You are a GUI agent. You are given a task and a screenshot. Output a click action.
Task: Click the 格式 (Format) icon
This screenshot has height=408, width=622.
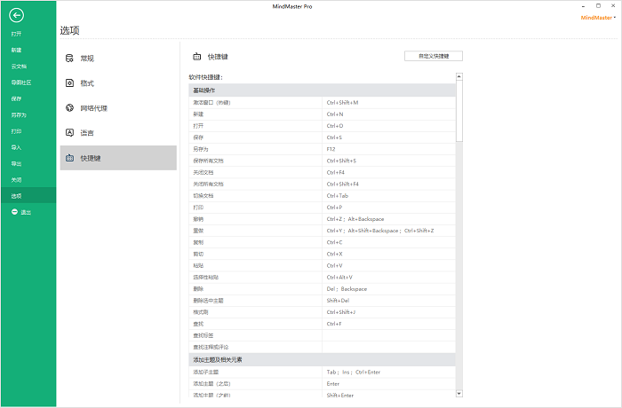click(x=68, y=83)
